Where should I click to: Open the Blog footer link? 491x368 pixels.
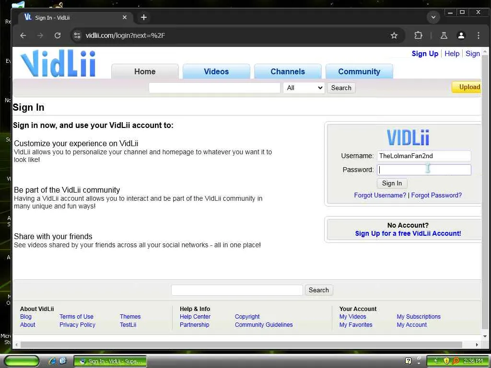26,317
